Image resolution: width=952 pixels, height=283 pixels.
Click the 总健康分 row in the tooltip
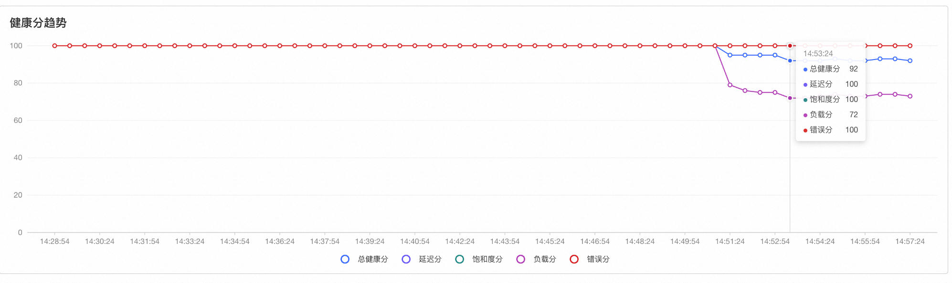click(831, 69)
